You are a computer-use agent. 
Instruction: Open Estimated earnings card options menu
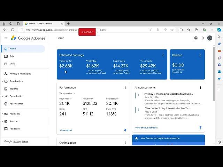point(163,55)
